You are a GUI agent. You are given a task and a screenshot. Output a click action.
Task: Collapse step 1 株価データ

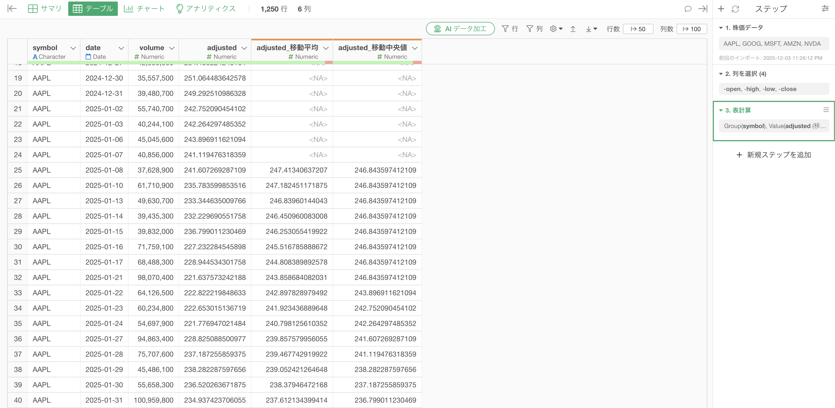[x=721, y=28]
